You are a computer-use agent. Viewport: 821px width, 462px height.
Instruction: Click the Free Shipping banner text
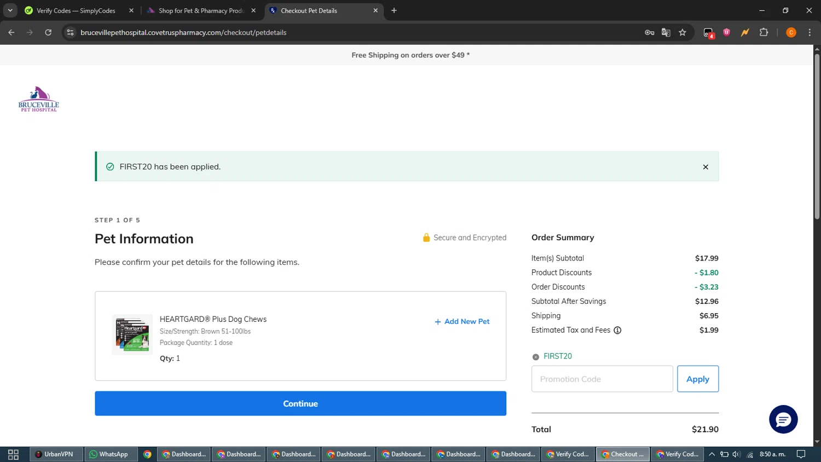point(410,55)
